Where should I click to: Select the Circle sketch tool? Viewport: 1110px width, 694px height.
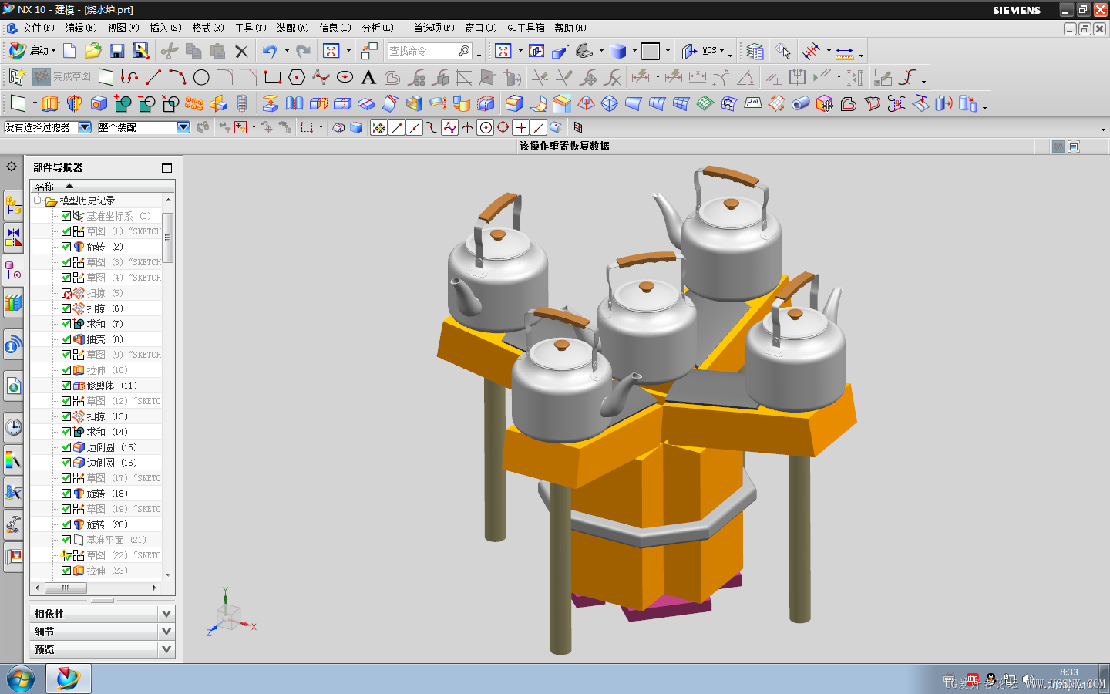(x=201, y=77)
